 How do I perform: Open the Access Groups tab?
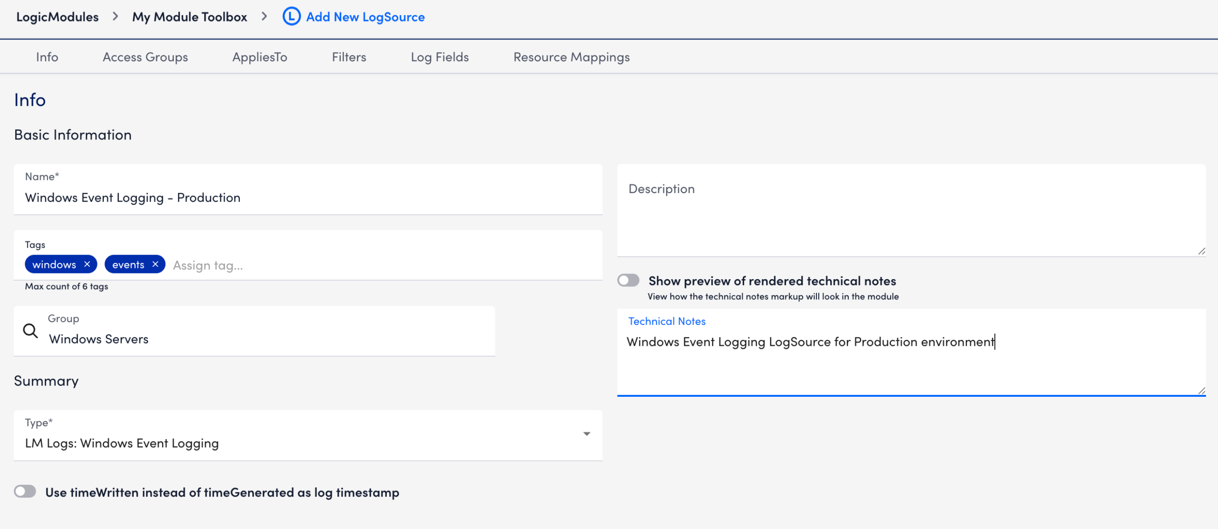coord(145,57)
